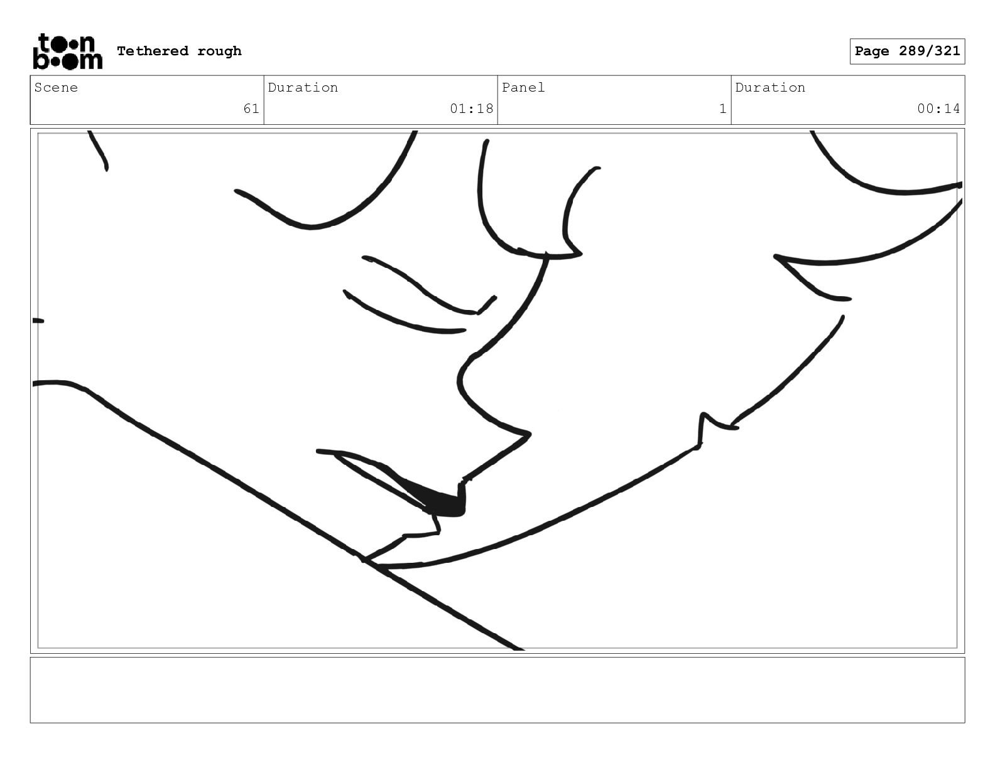Screen dimensions: 995x768
Task: Click the 'Scene' header label
Action: click(x=56, y=87)
